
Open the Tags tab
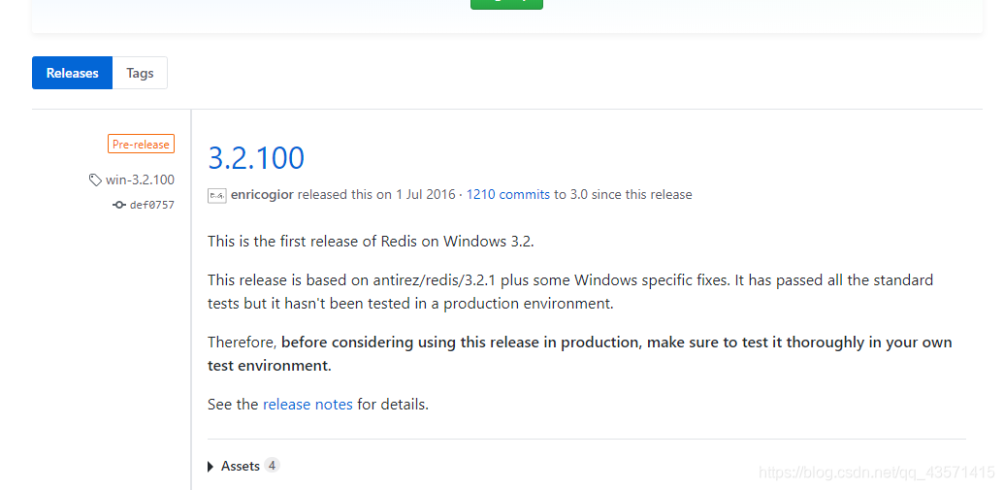click(140, 73)
